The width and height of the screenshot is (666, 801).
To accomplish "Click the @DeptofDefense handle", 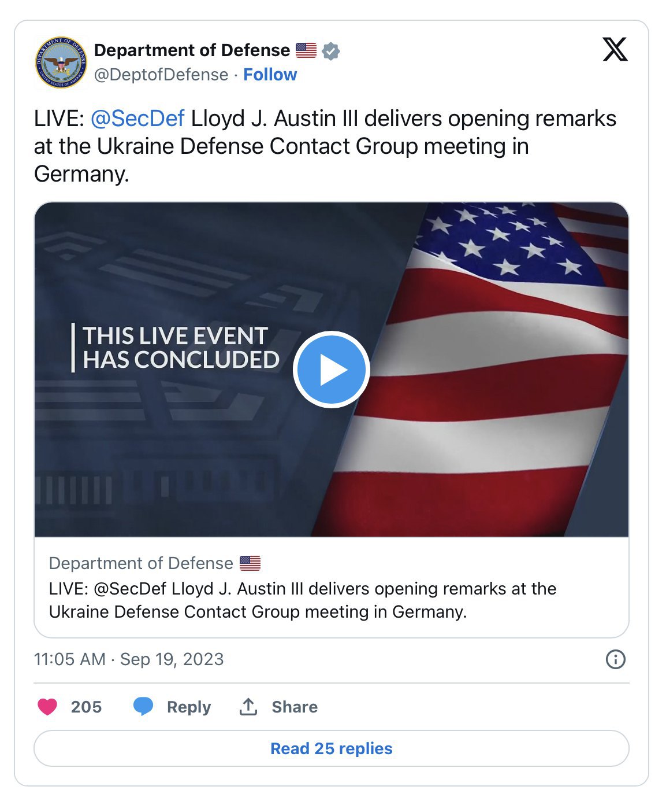I will 161,75.
